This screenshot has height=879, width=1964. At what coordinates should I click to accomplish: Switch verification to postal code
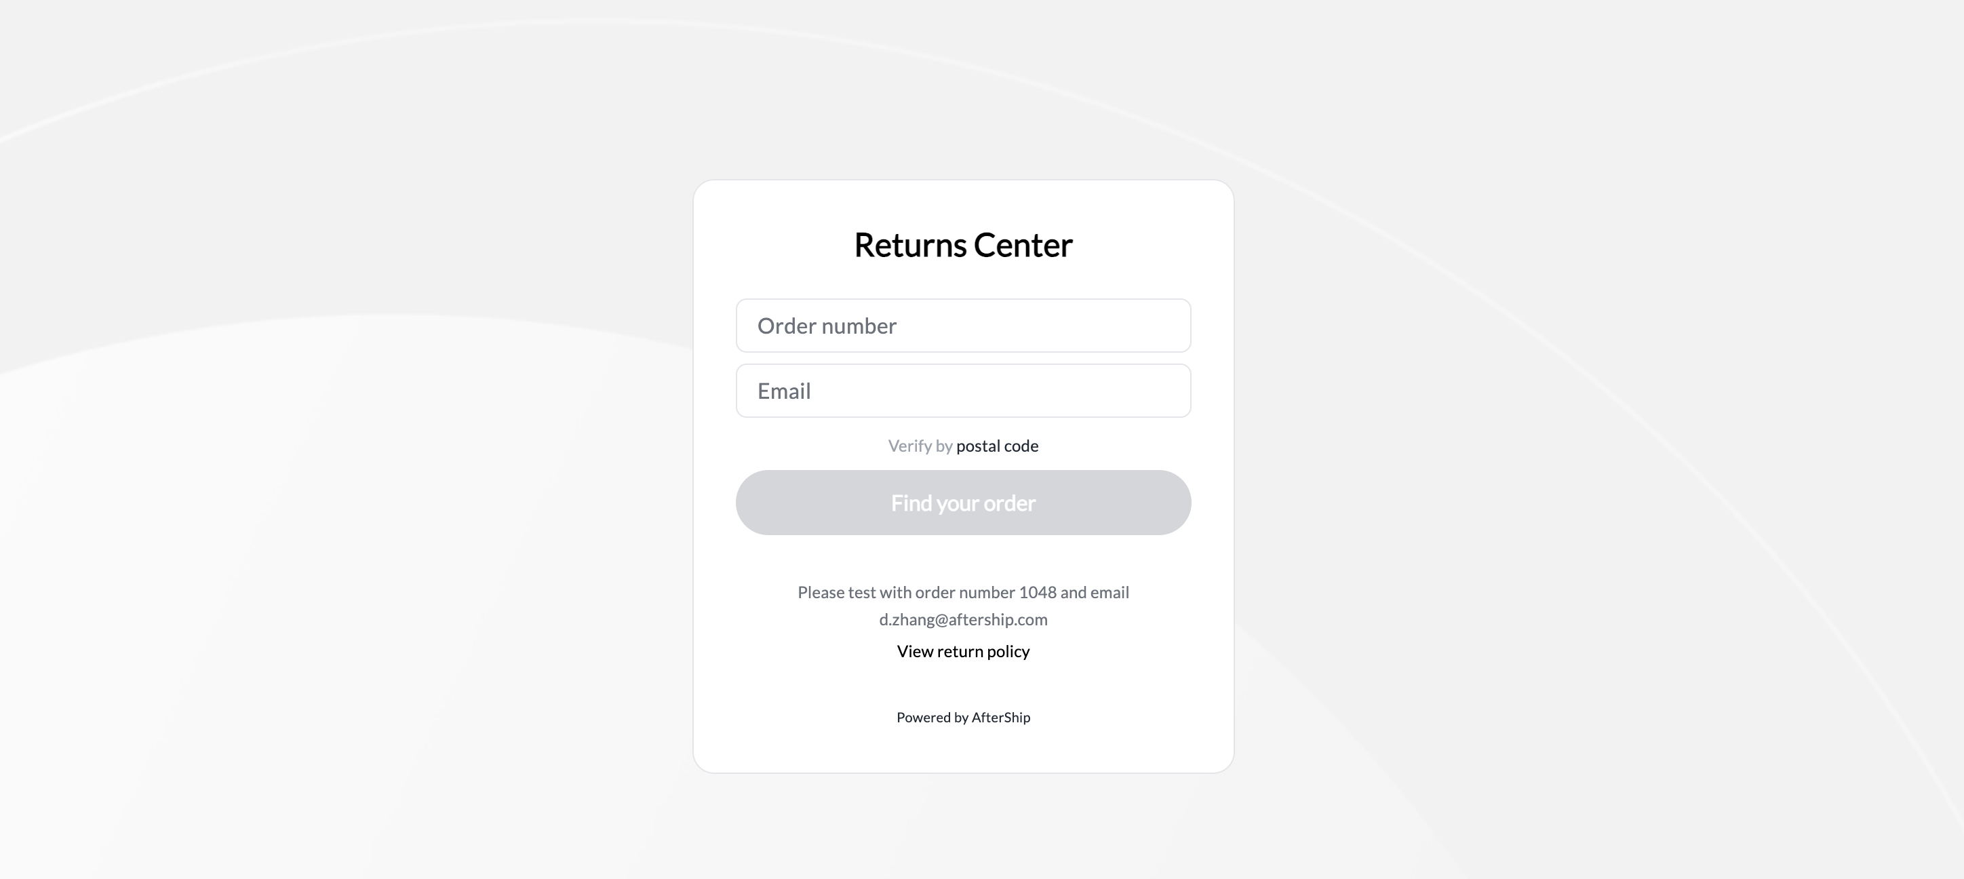(996, 446)
